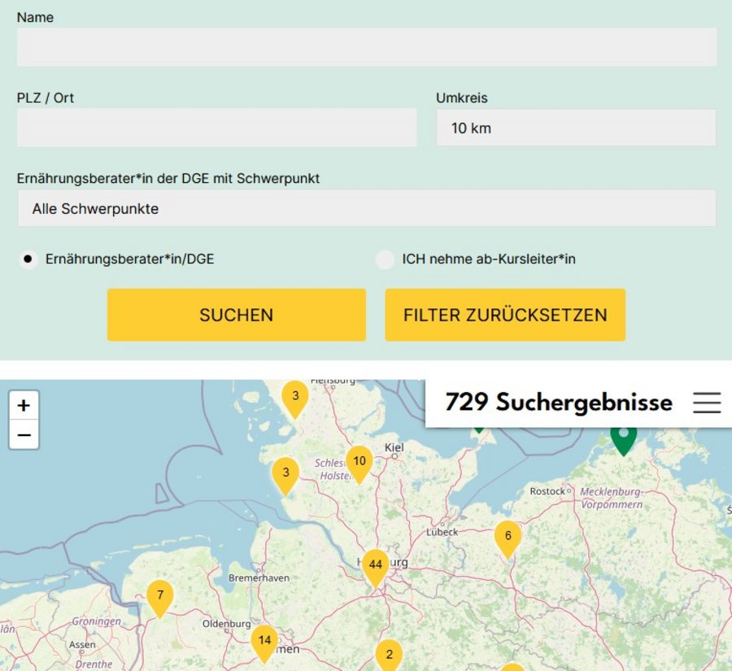Open the Umkreis 10 km dropdown
Image resolution: width=732 pixels, height=671 pixels.
coord(576,128)
